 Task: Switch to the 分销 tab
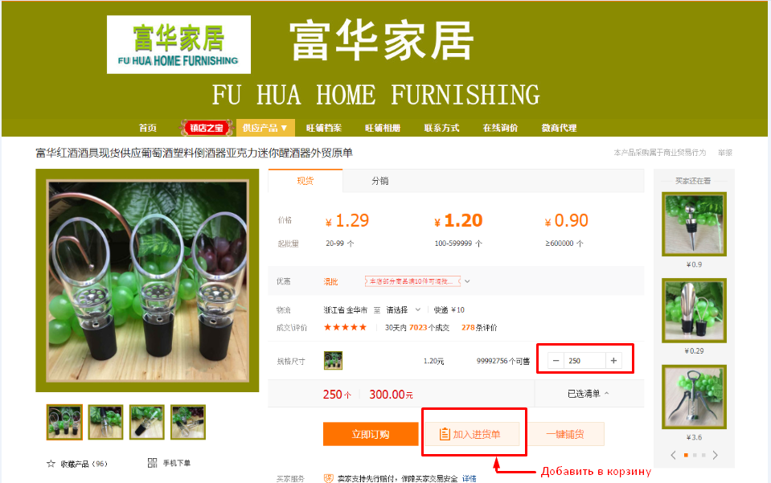coord(379,181)
